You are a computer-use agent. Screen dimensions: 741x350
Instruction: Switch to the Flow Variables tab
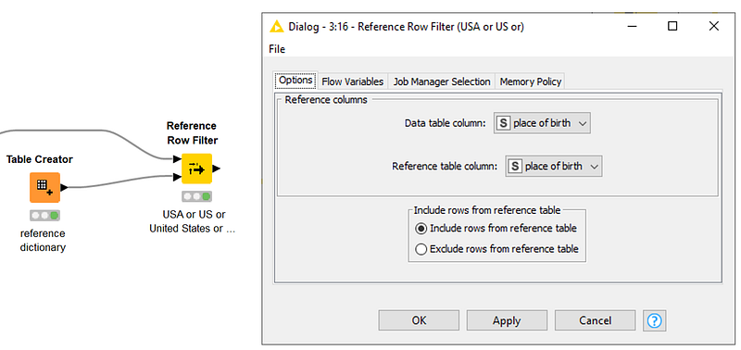tap(353, 81)
